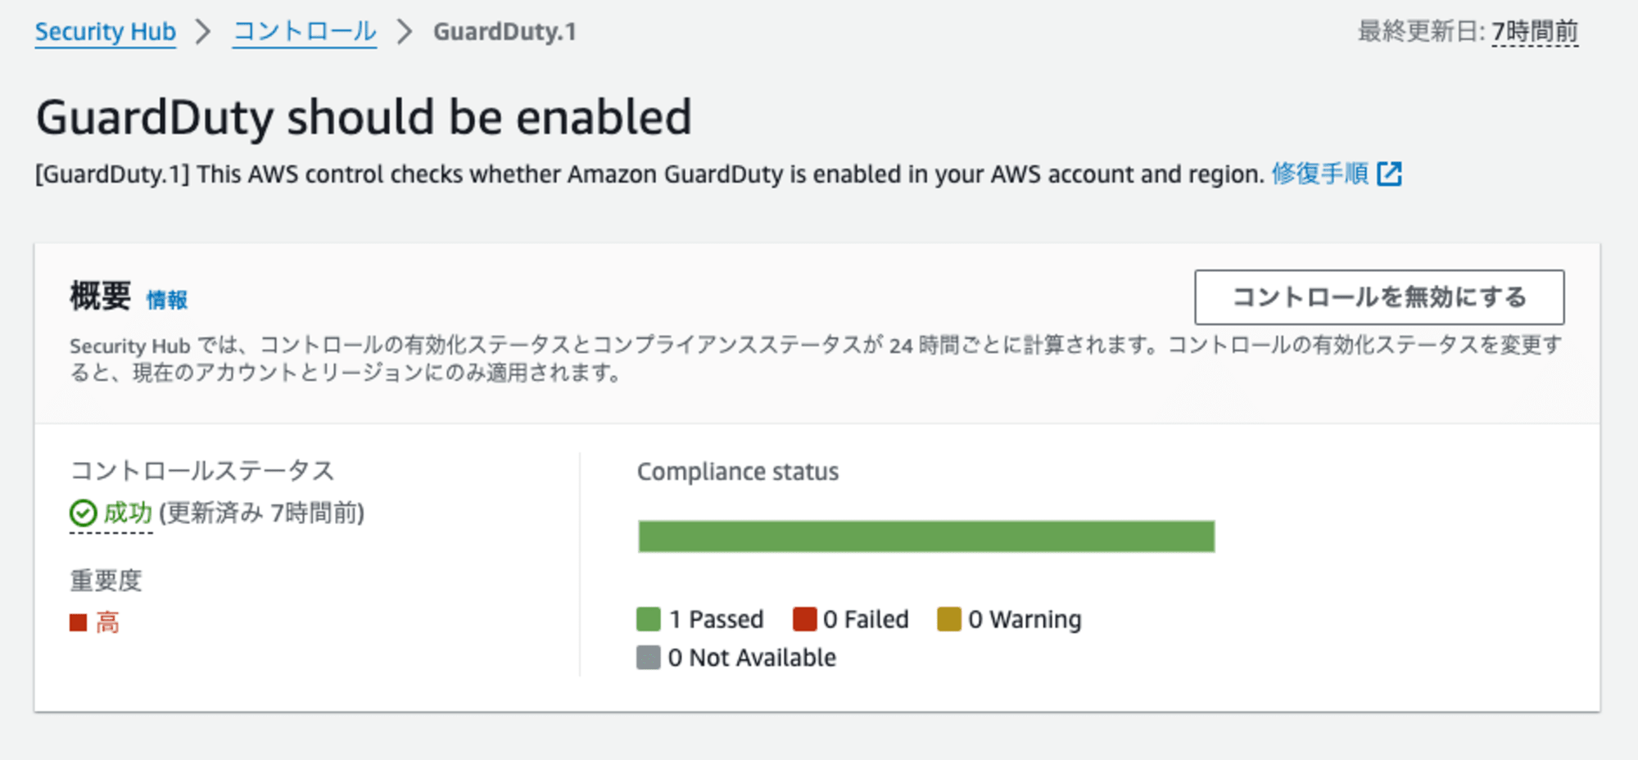The height and width of the screenshot is (760, 1638).
Task: Click コントロールを無効にする button
Action: (1379, 297)
